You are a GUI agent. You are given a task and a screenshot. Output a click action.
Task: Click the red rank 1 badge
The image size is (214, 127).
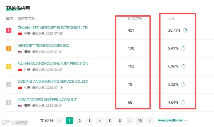pos(9,30)
